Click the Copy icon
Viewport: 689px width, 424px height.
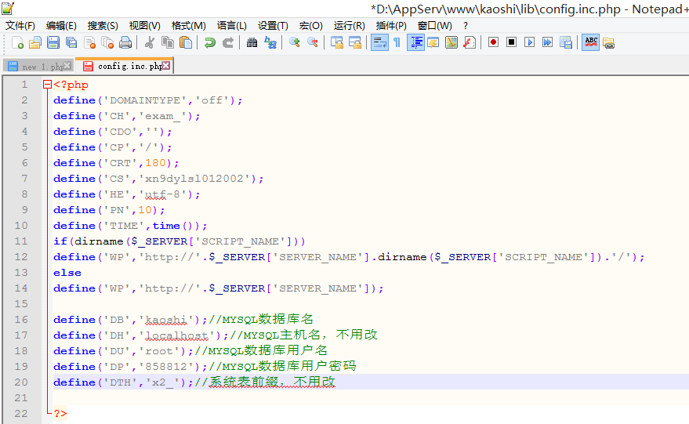[x=168, y=42]
